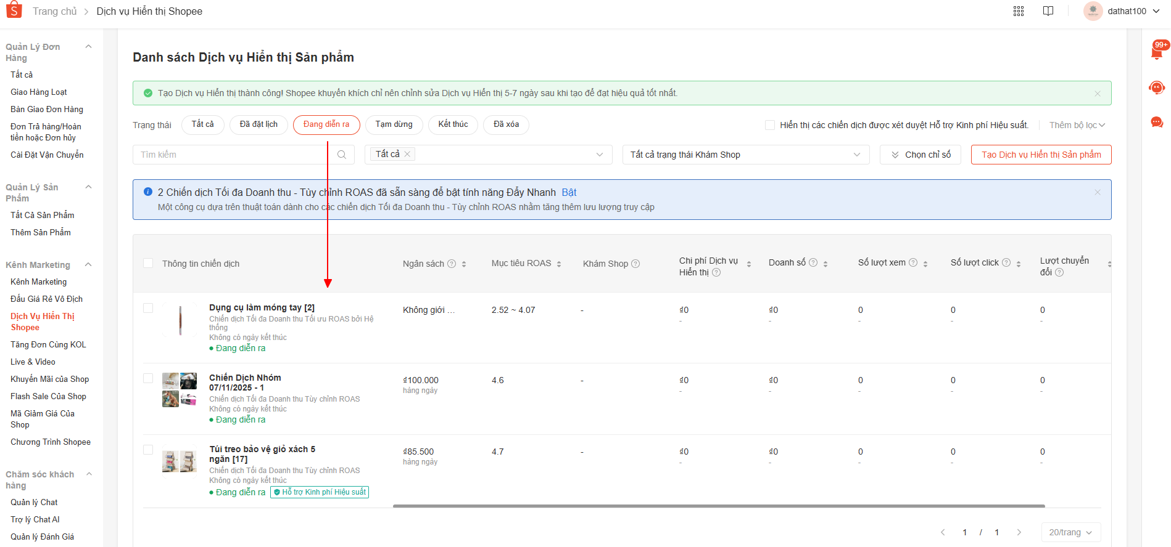The height and width of the screenshot is (547, 1171).
Task: Enable Hỗ trợ Kinh phí Hiệu suất filter checkbox
Action: [770, 125]
